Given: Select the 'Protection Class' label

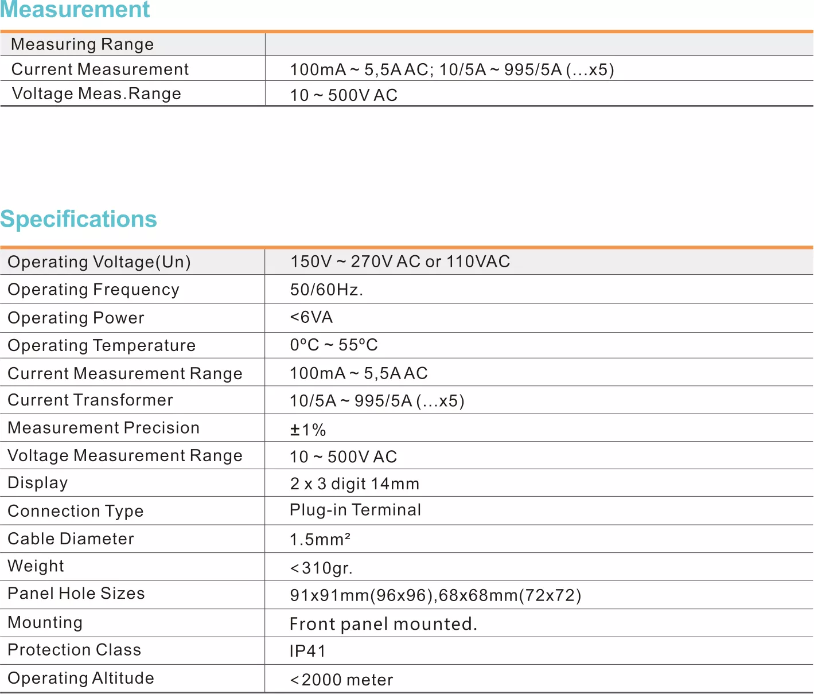Looking at the screenshot, I should coord(75,650).
